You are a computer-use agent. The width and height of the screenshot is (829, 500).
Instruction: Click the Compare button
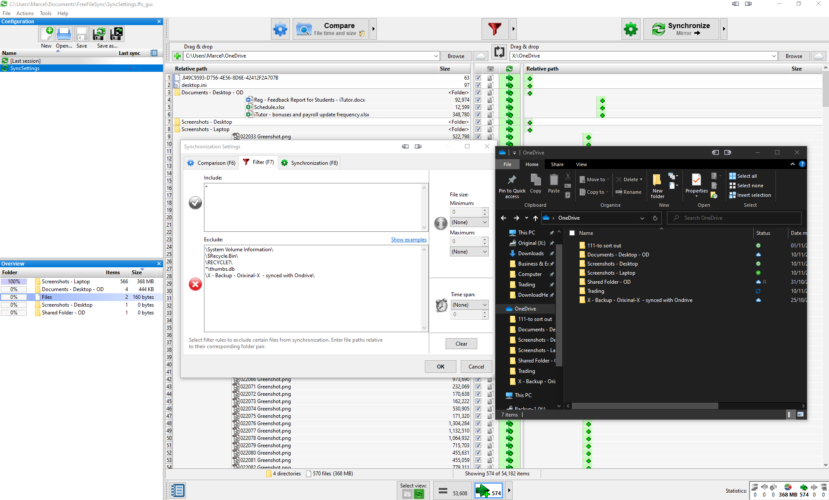tap(331, 29)
